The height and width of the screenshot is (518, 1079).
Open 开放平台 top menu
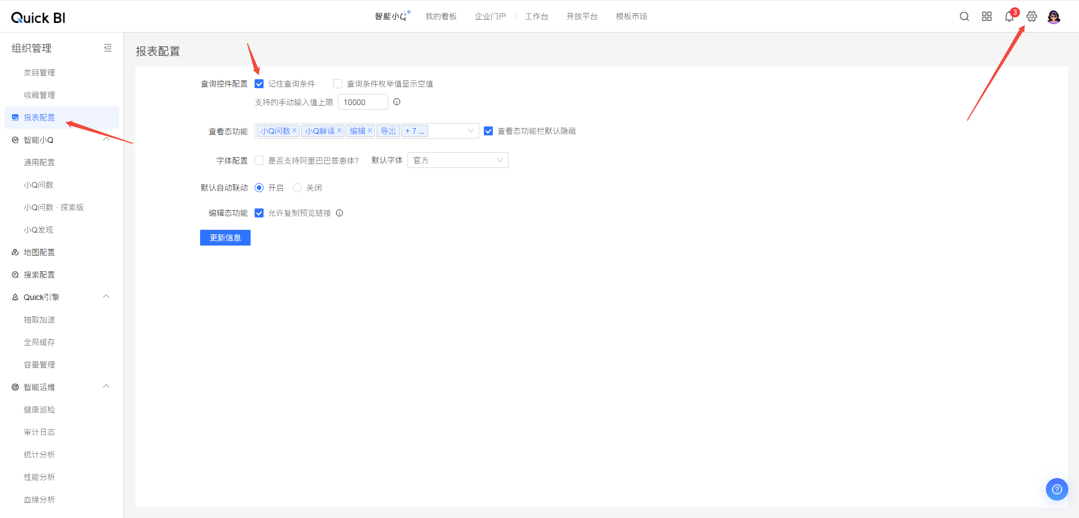pos(582,16)
